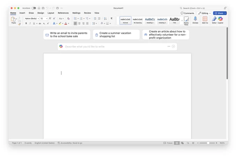Open the Editing mode dropdown

coord(204,13)
